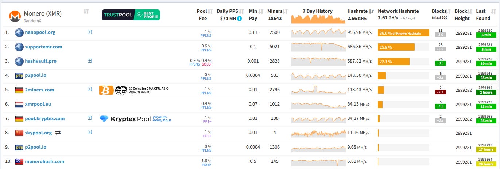Click the Bitcoin logo in 2miners ad
500x169 pixels.
pyautogui.click(x=106, y=90)
